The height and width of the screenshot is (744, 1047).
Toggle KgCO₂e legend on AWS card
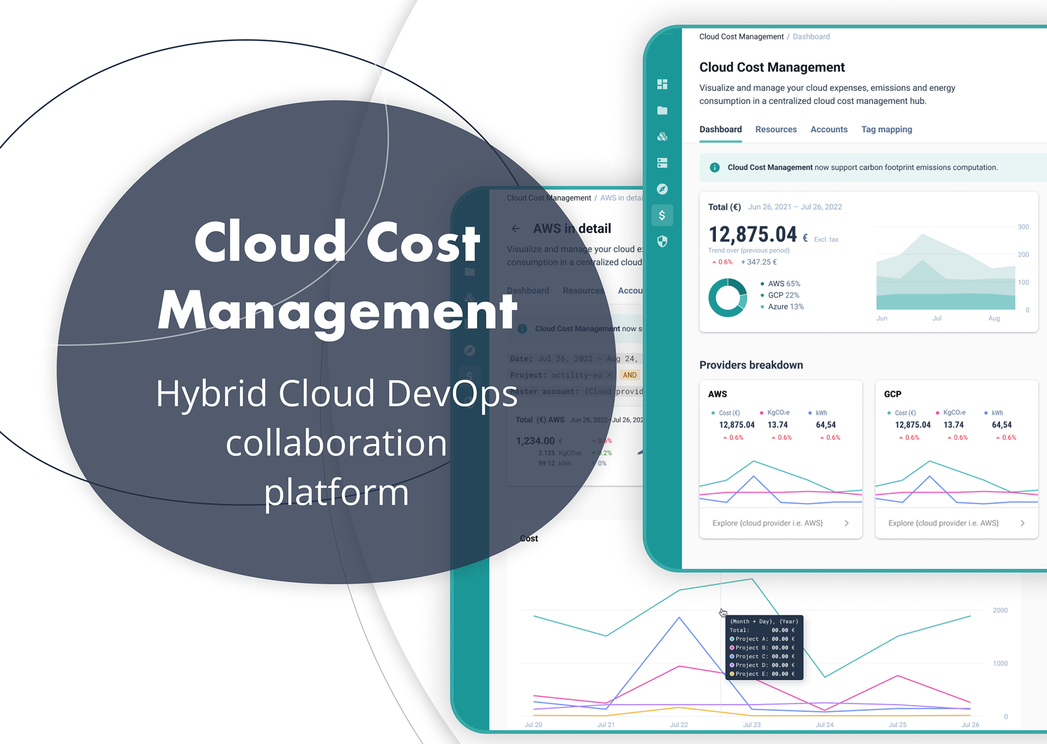click(x=775, y=413)
